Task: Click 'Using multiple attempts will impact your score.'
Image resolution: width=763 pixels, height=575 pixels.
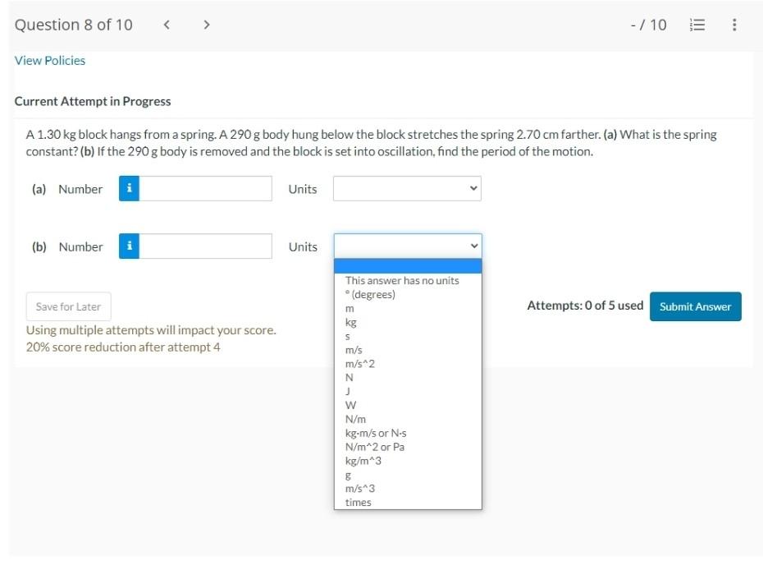Action: pos(151,330)
